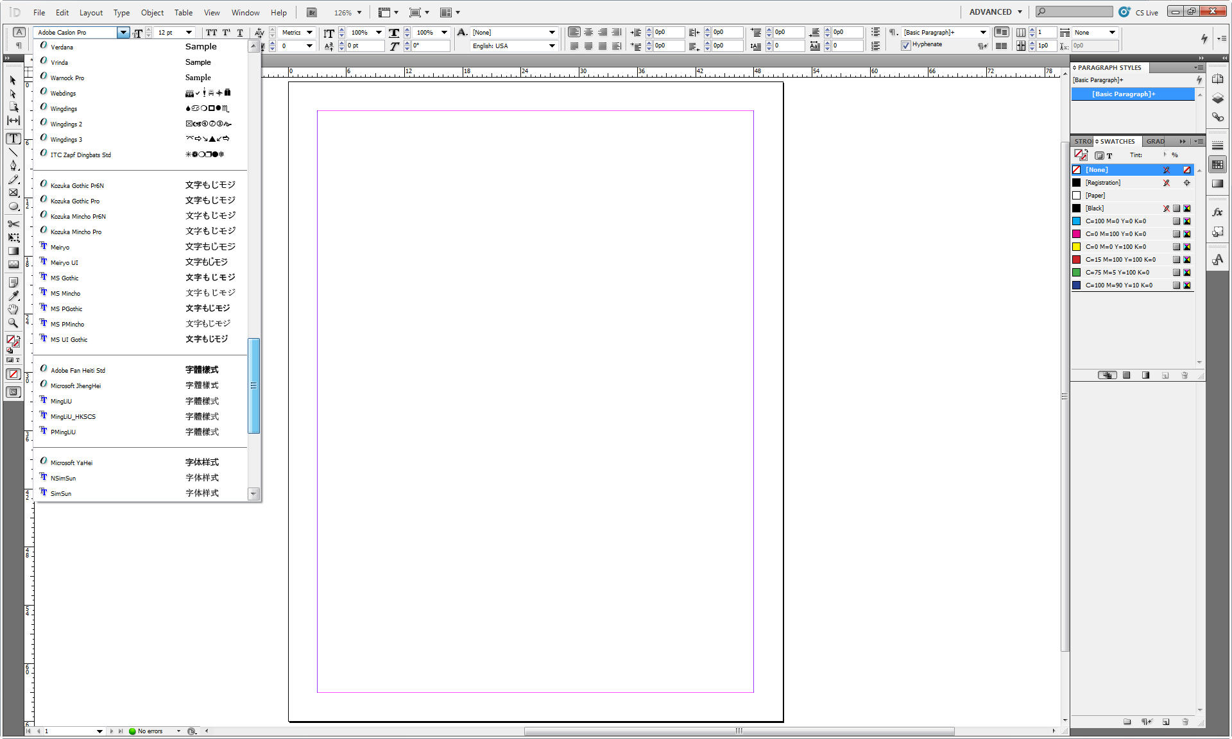Select the C=100 M=0 Y=0 K=0 swatch
This screenshot has height=739, width=1232.
click(x=1132, y=221)
